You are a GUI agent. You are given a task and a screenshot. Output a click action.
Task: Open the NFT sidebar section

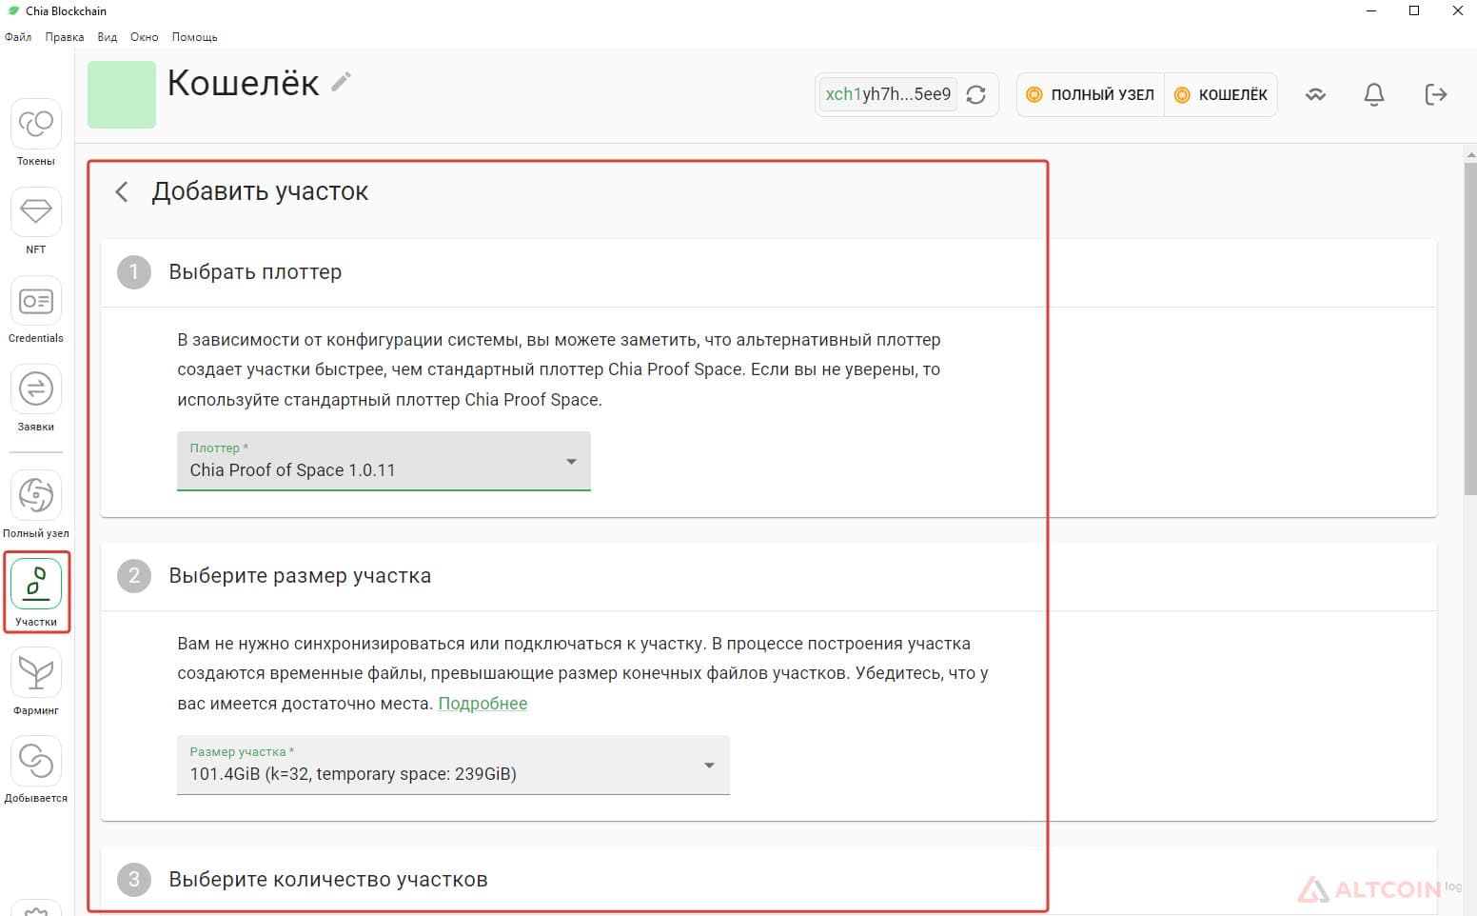pos(36,221)
